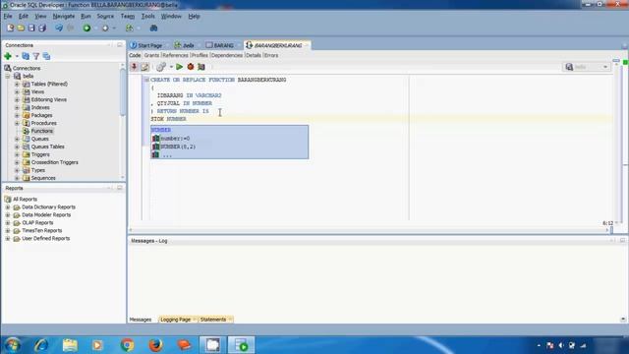629x354 pixels.
Task: Click the Compile gears icon
Action: pos(161,67)
